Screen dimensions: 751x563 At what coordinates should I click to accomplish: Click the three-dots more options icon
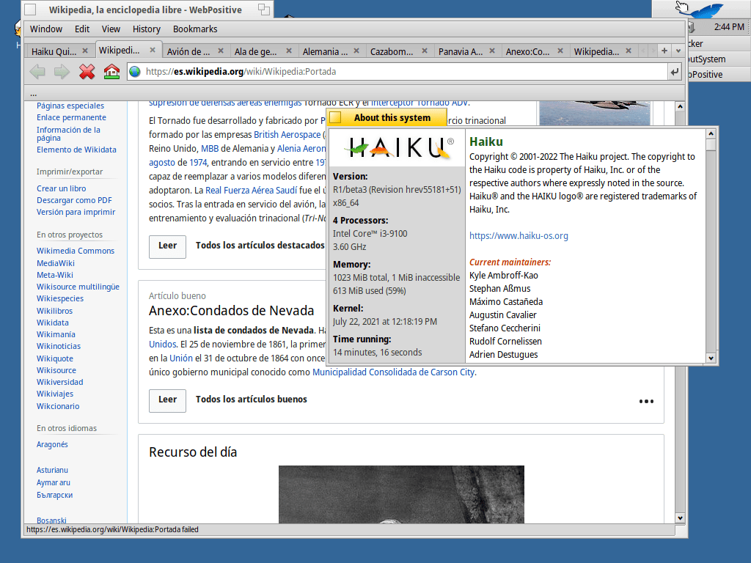(x=646, y=401)
